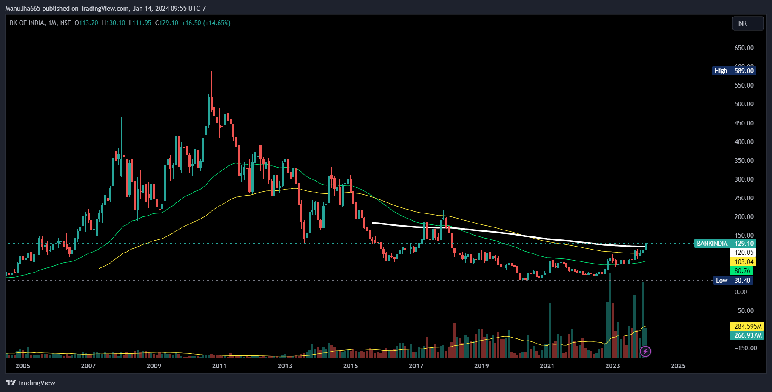The image size is (772, 392).
Task: Click the 550.00 price axis label
Action: [744, 85]
